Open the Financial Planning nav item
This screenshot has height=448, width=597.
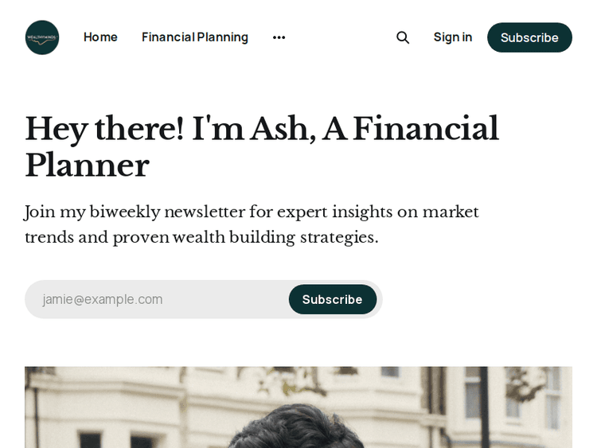point(195,37)
